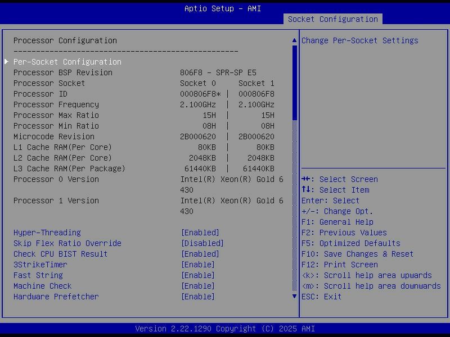This screenshot has height=337, width=450.
Task: Click <k>: Scroll help area upwards hint
Action: pyautogui.click(x=367, y=275)
